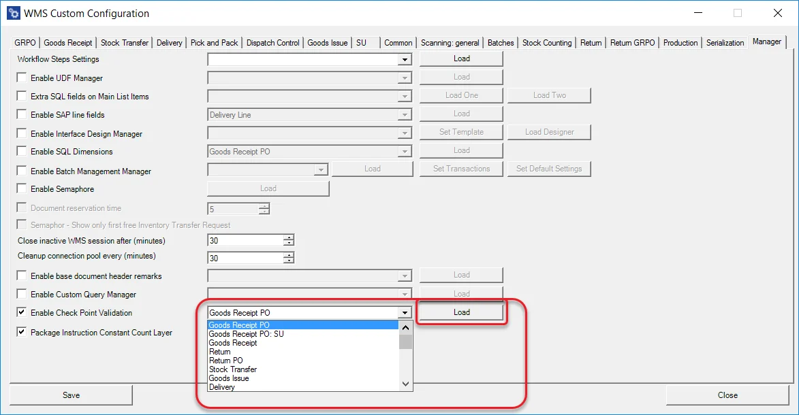
Task: Click the highlighted Load button
Action: coord(461,312)
